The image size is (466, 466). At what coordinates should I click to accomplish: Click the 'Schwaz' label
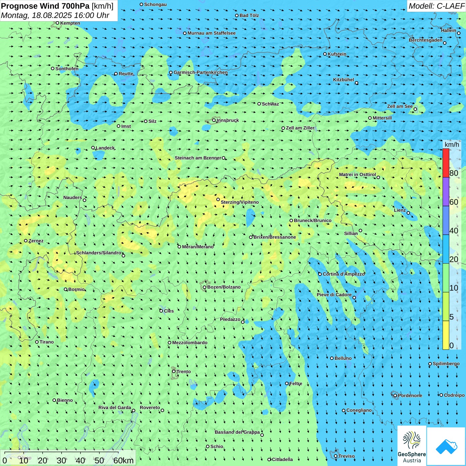tap(271, 104)
